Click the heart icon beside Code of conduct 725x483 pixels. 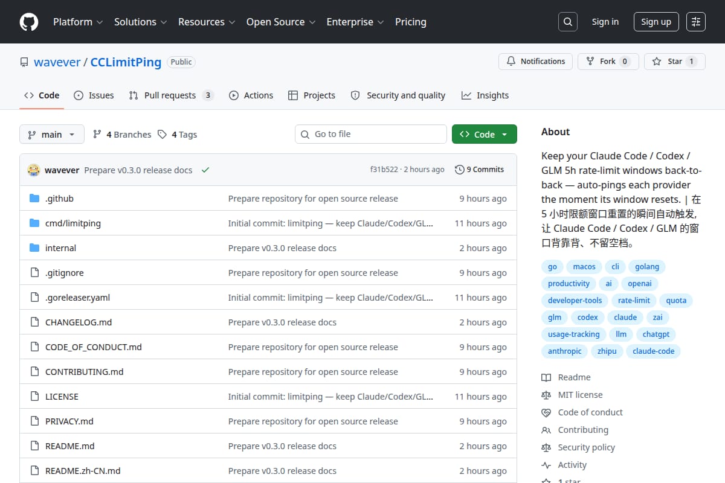[546, 412]
